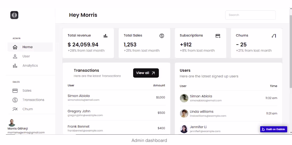Click the Churn trend sidebar icon

15,109
